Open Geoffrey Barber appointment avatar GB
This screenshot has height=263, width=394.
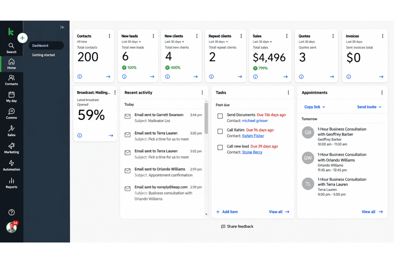pyautogui.click(x=308, y=132)
